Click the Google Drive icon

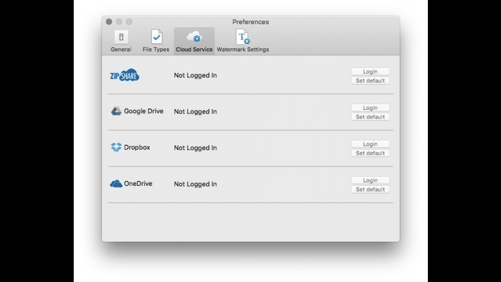point(116,111)
